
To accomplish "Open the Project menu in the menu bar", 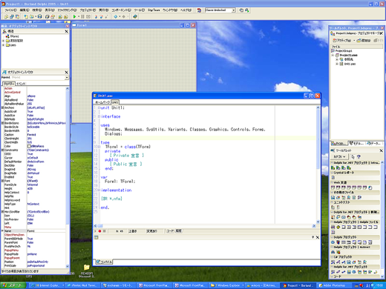I will pos(88,10).
